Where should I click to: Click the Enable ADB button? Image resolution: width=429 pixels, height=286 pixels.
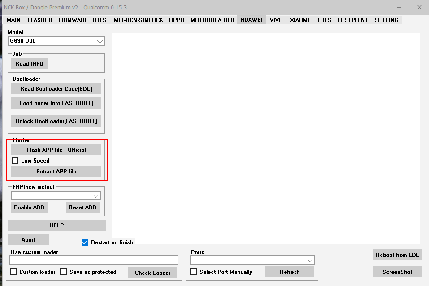coord(29,207)
